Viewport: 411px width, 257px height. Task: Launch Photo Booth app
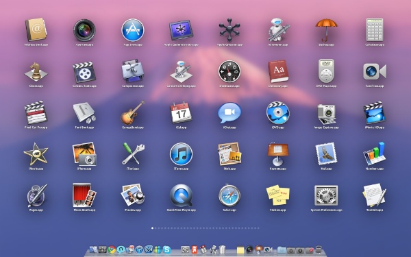coord(84,195)
